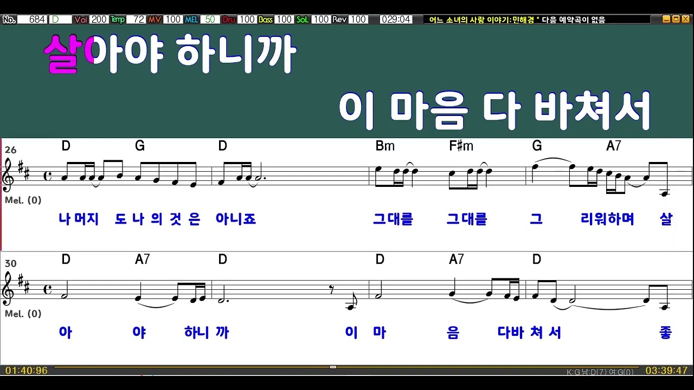694x390 pixels.
Task: Click the G chord in measure 26
Action: tap(140, 146)
